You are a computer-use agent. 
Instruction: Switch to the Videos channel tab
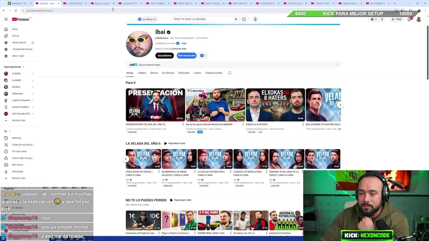coord(142,73)
